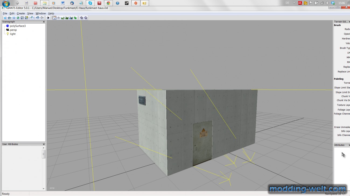Image resolution: width=350 pixels, height=196 pixels.
Task: Click the lined document toolbar icon
Action: 14,18
